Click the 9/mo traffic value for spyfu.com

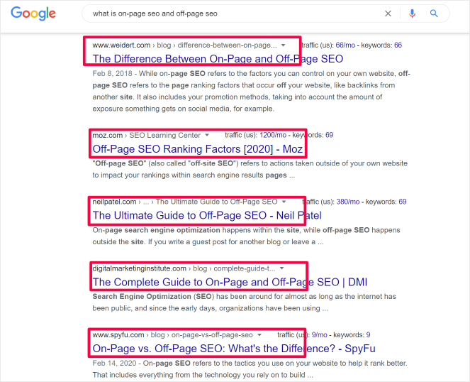[x=320, y=334]
